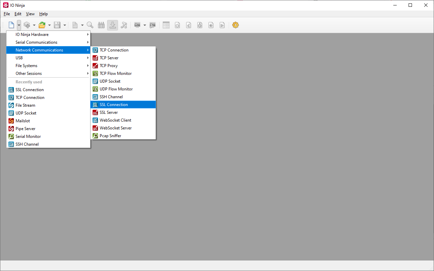Click the second terminal screen icon

[153, 25]
